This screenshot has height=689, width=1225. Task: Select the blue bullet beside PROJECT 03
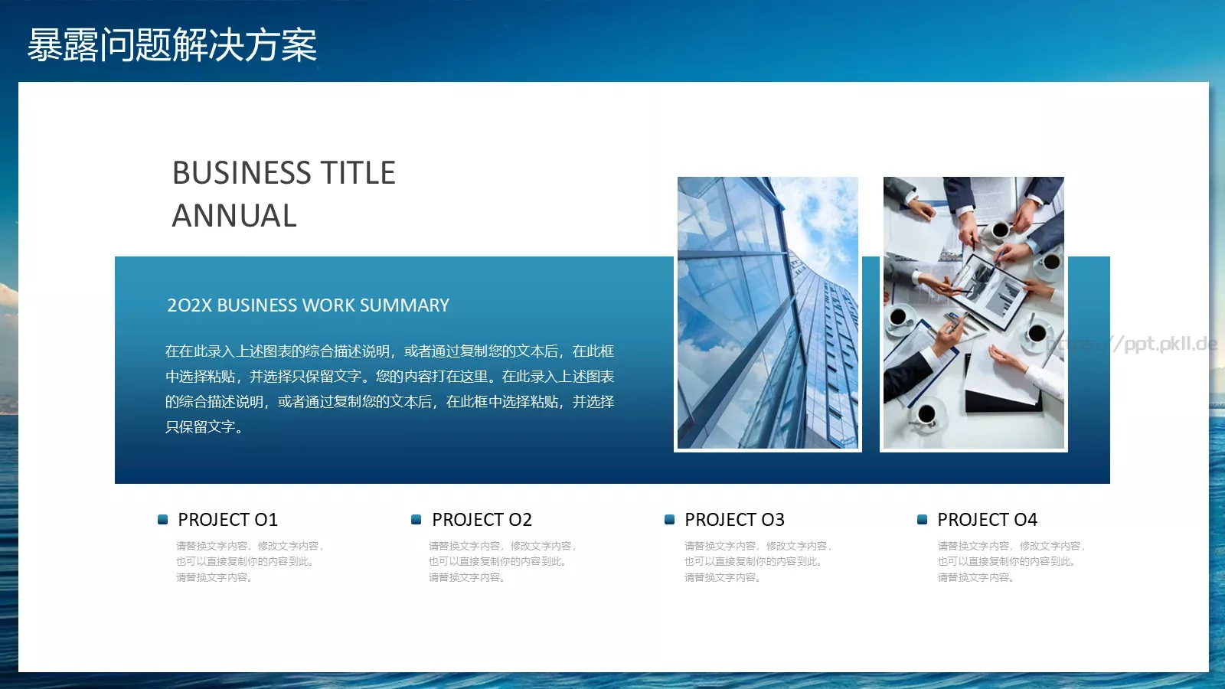coord(669,519)
